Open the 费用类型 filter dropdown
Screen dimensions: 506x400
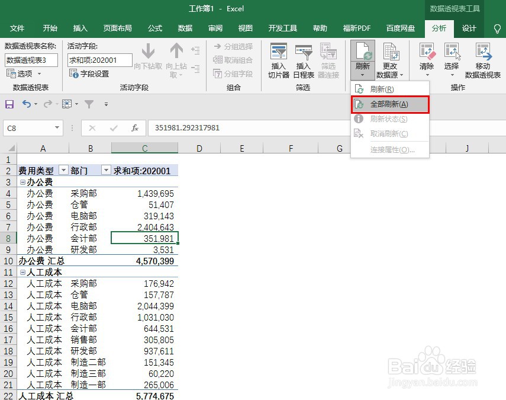(64, 170)
